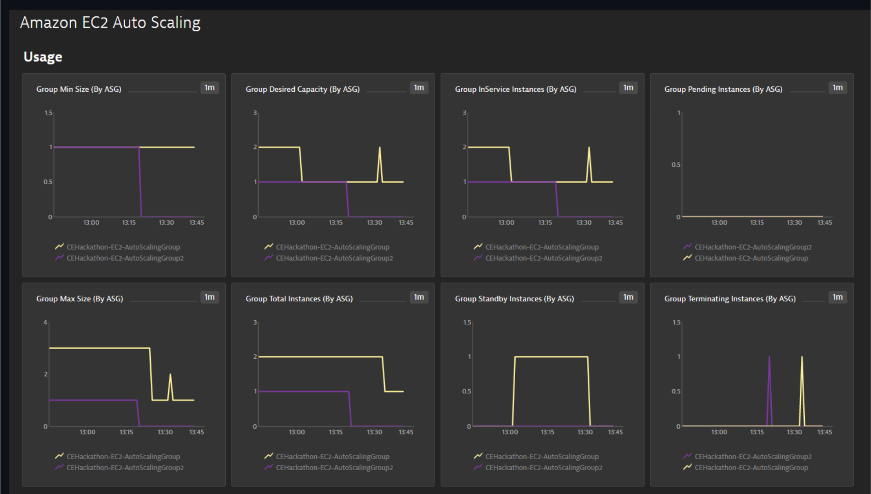Toggle yellow AutoScalingGroup icon in Max Size legend
871x494 pixels.
point(59,456)
